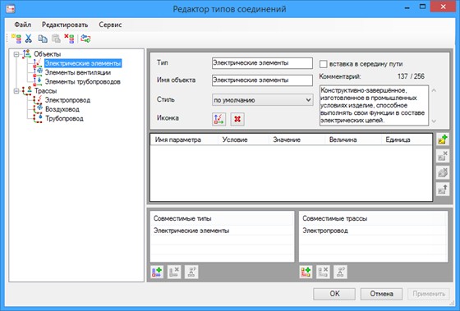Click the Имя параметра column header
The width and height of the screenshot is (460, 311).
click(184, 139)
